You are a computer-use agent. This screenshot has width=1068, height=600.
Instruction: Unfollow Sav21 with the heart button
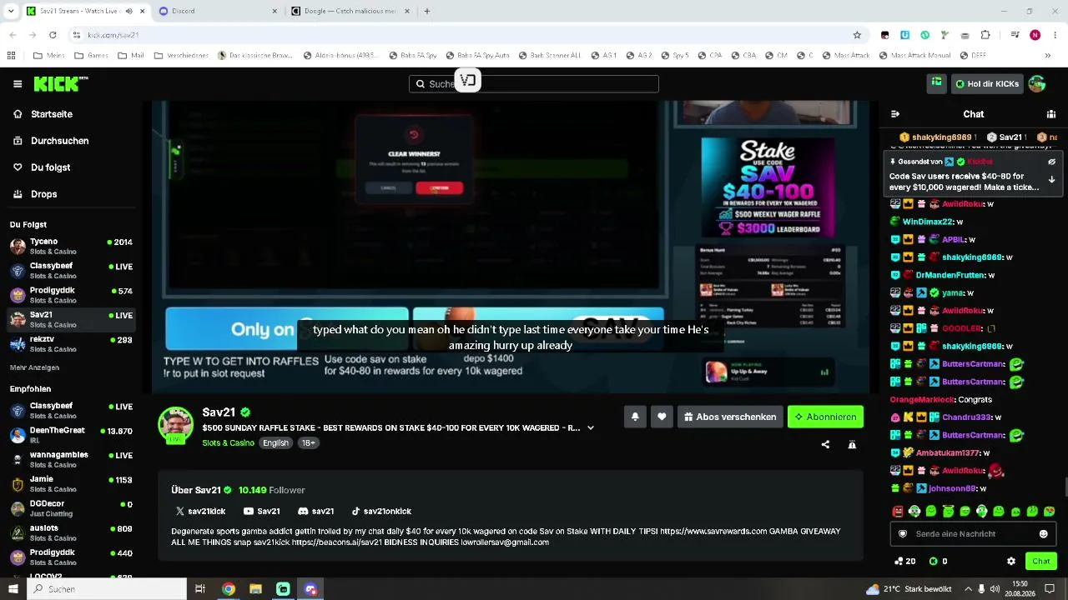tap(662, 417)
